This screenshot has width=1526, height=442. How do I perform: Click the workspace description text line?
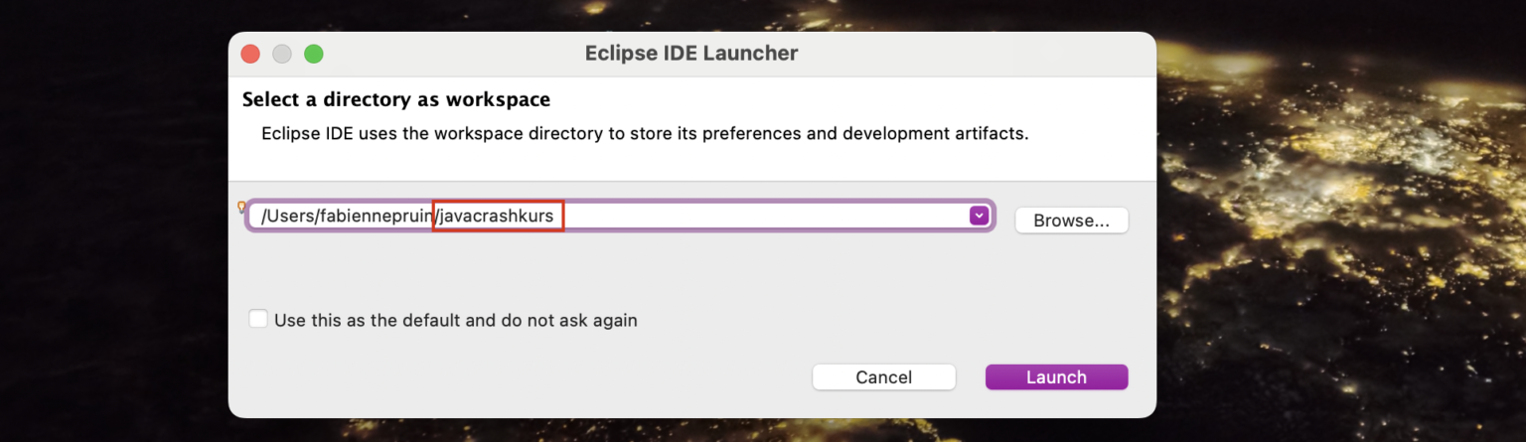tap(644, 133)
